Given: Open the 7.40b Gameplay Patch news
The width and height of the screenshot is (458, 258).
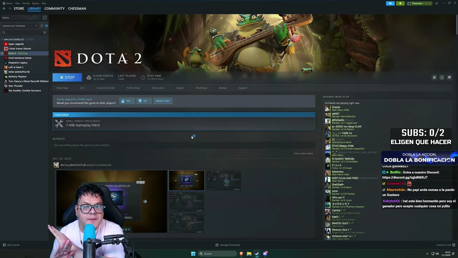Looking at the screenshot, I should coord(184,124).
